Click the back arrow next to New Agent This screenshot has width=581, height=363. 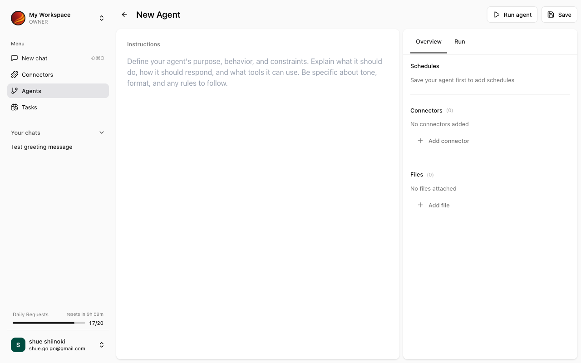[x=124, y=15]
